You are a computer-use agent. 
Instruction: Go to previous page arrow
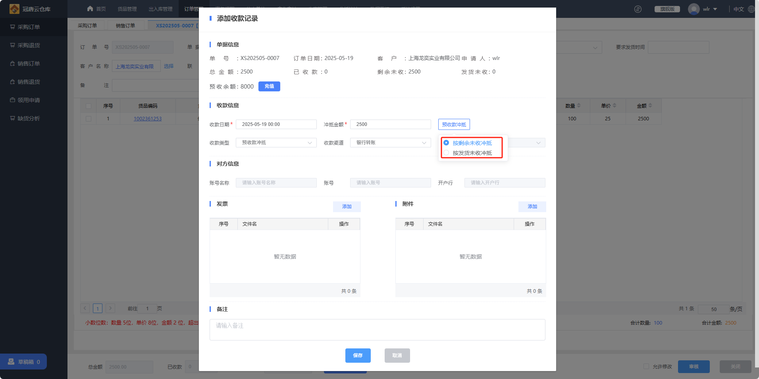point(85,308)
